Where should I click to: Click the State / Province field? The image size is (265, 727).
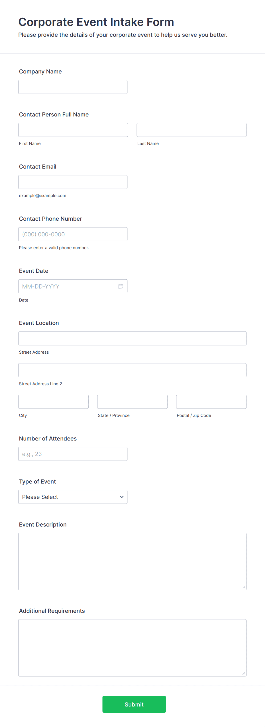click(132, 402)
